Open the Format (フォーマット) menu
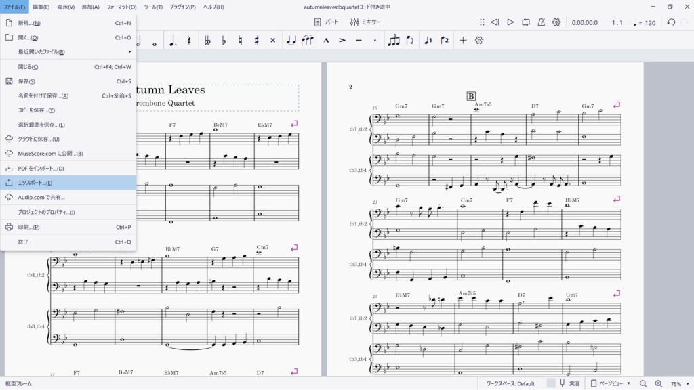 [121, 7]
